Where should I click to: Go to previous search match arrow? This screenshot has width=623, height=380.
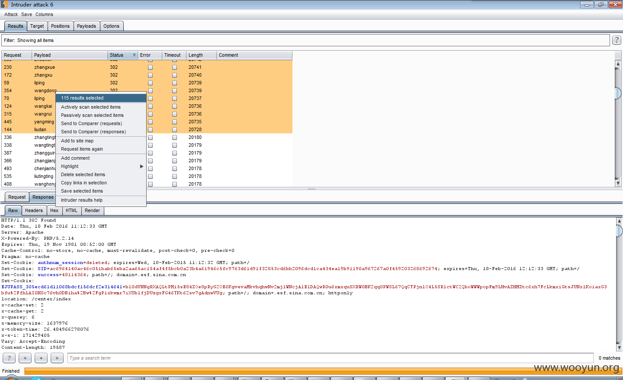tap(25, 358)
